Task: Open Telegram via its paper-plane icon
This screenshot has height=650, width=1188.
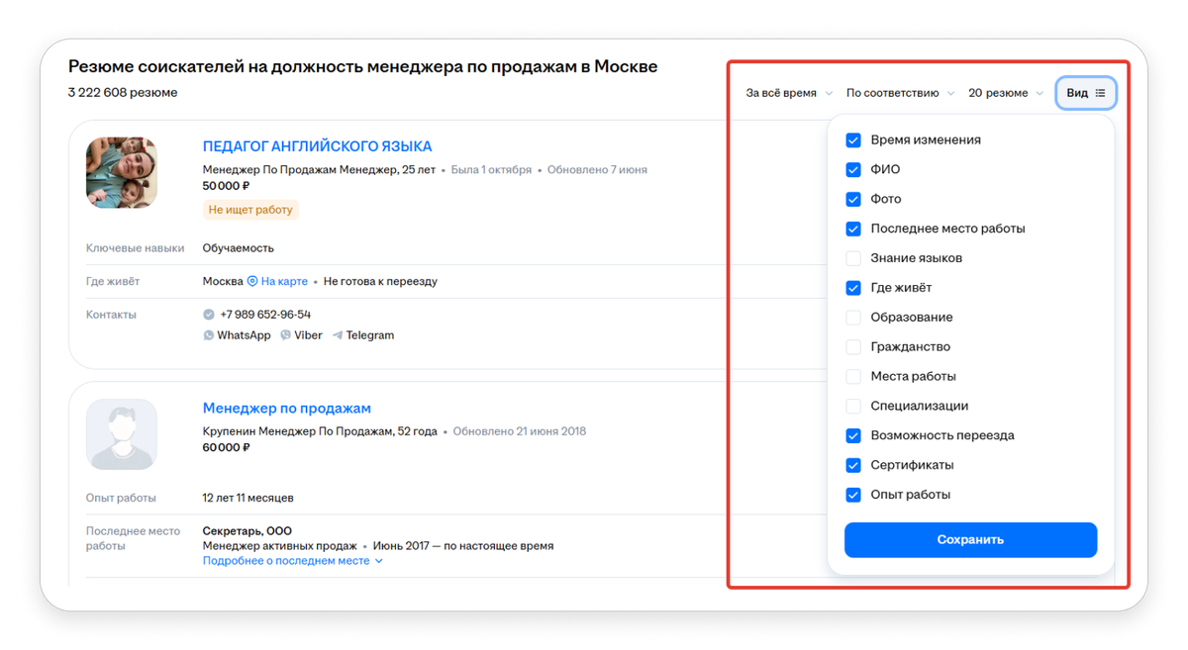Action: coord(336,334)
